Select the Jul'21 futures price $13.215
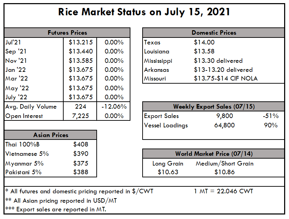The height and width of the screenshot is (219, 289). [81, 42]
